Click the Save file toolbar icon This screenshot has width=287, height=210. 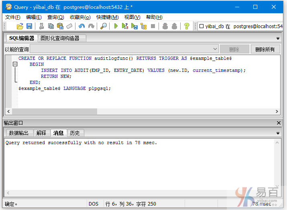[x=29, y=26]
